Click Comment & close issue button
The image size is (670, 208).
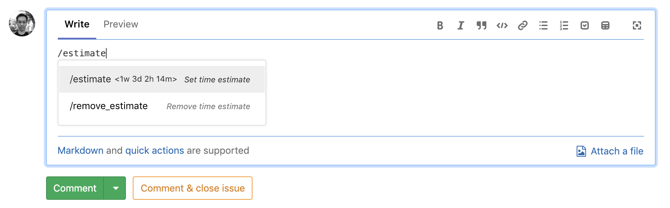pos(193,188)
